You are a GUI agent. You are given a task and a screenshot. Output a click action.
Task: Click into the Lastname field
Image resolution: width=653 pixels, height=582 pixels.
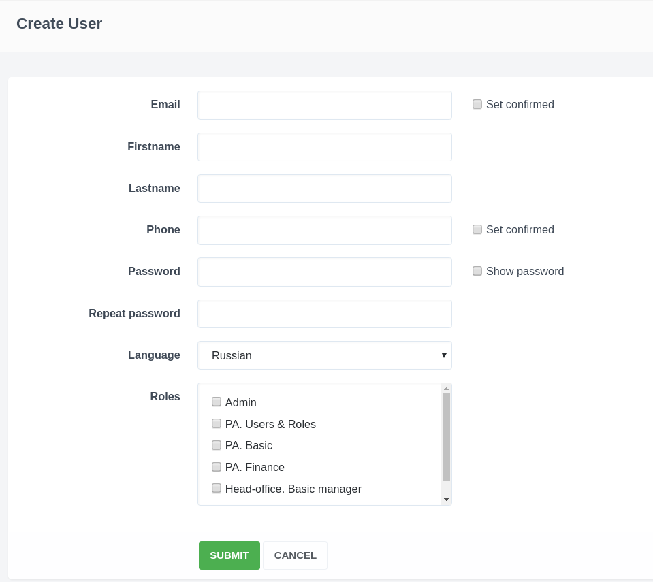pos(324,189)
